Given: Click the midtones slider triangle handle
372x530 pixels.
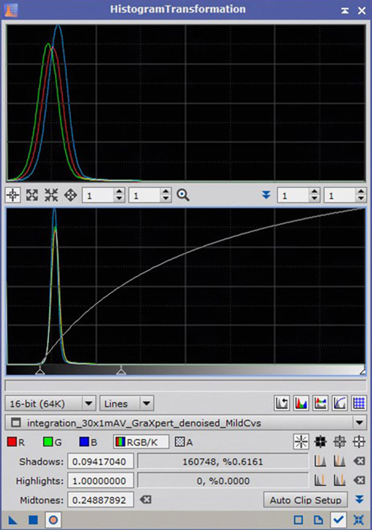Looking at the screenshot, I should coord(121,370).
